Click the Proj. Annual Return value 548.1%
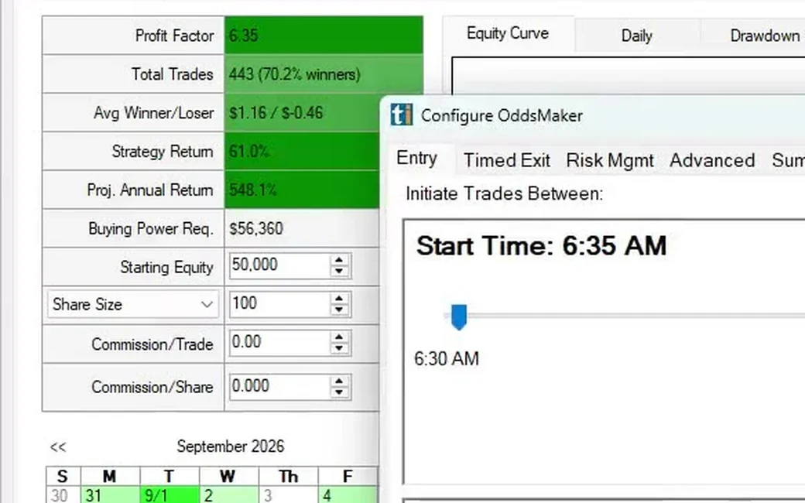 (252, 190)
